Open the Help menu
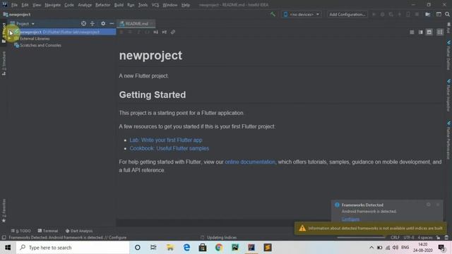Image resolution: width=452 pixels, height=254 pixels. click(x=186, y=5)
